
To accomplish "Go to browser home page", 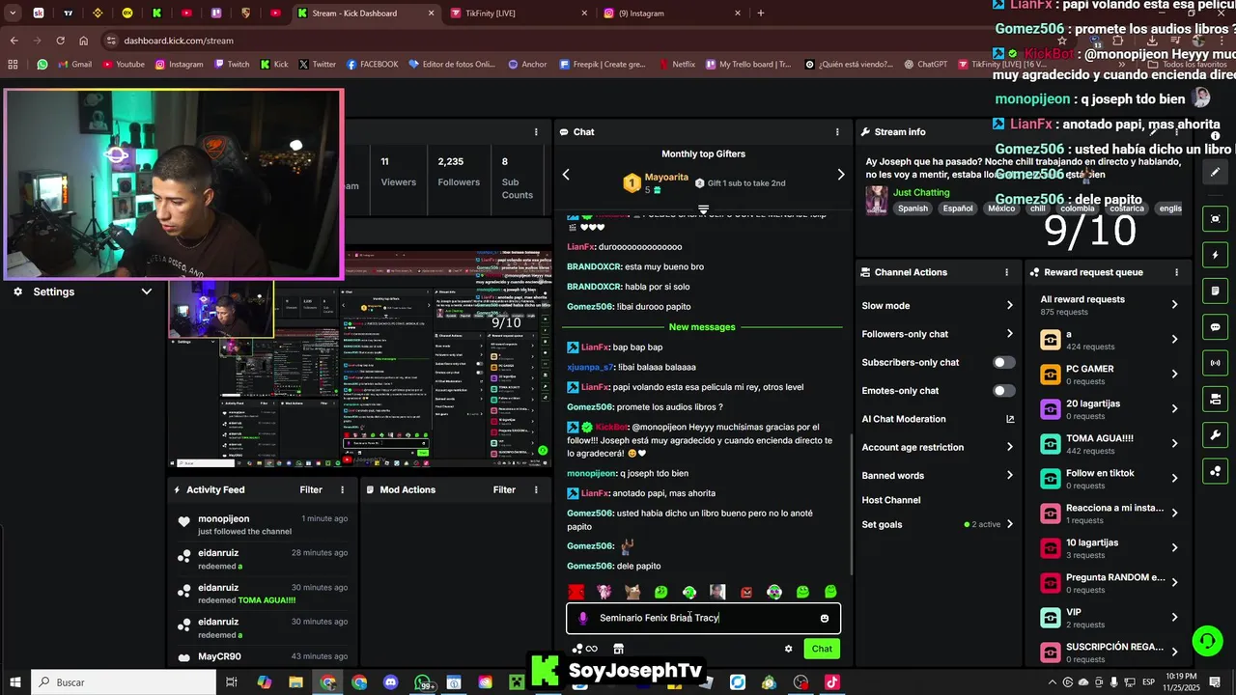I will pyautogui.click(x=84, y=41).
